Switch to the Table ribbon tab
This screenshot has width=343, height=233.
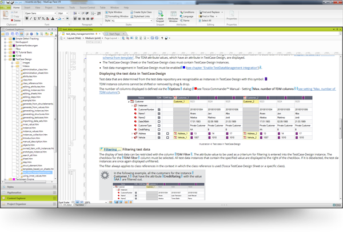(x=102, y=7)
